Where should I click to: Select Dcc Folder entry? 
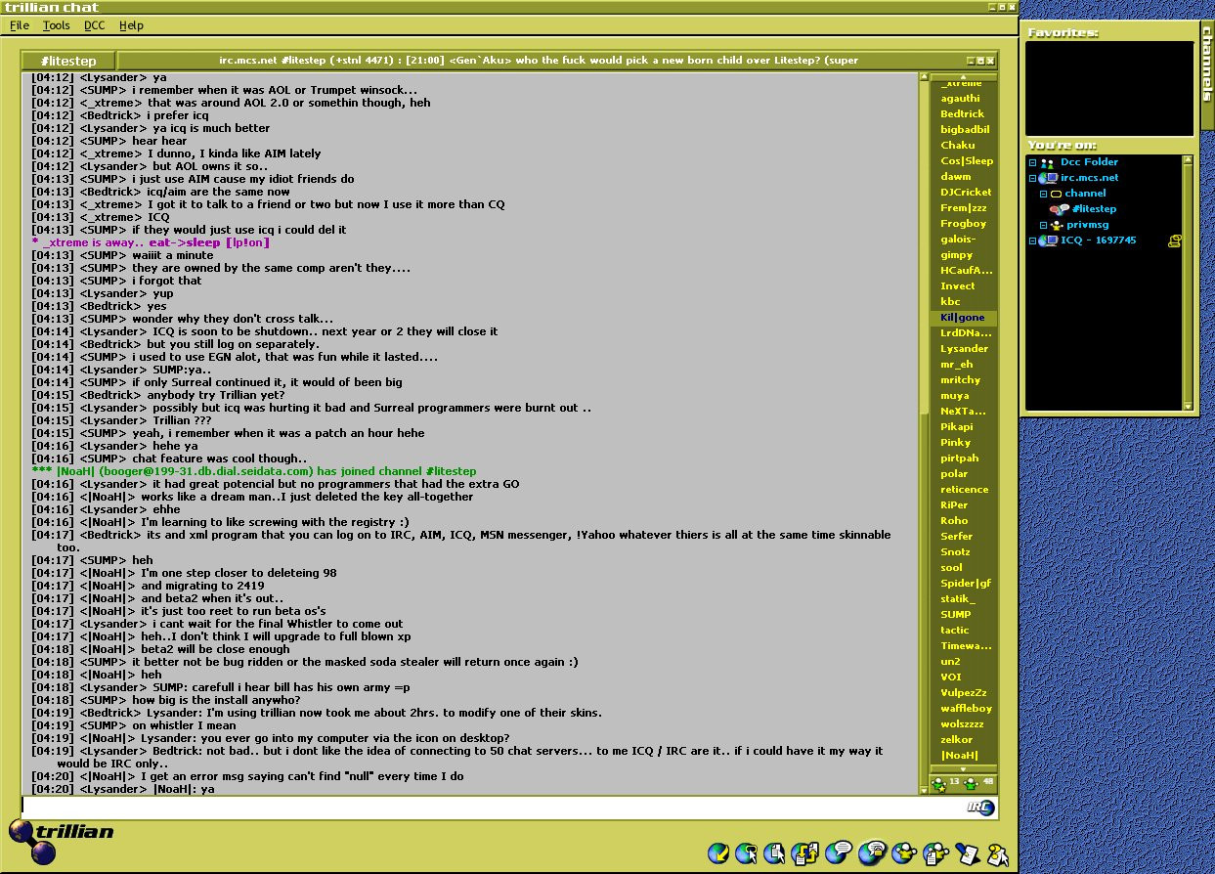[1089, 162]
